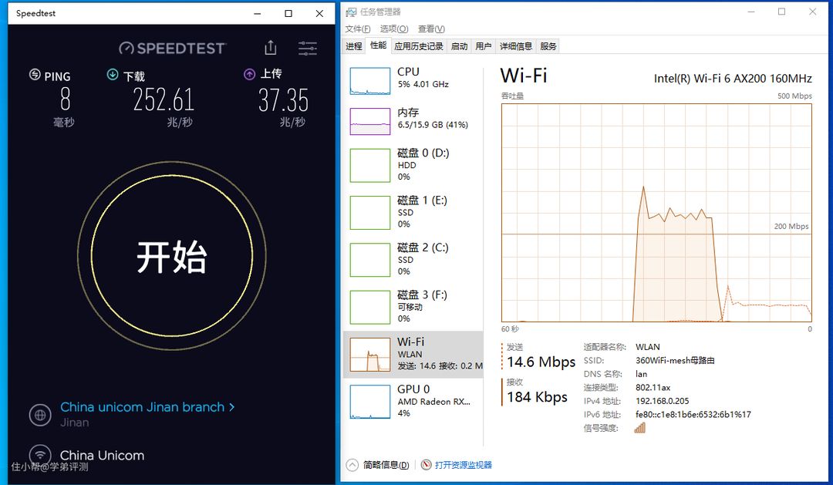
Task: Click the Speedtest share icon
Action: point(270,48)
